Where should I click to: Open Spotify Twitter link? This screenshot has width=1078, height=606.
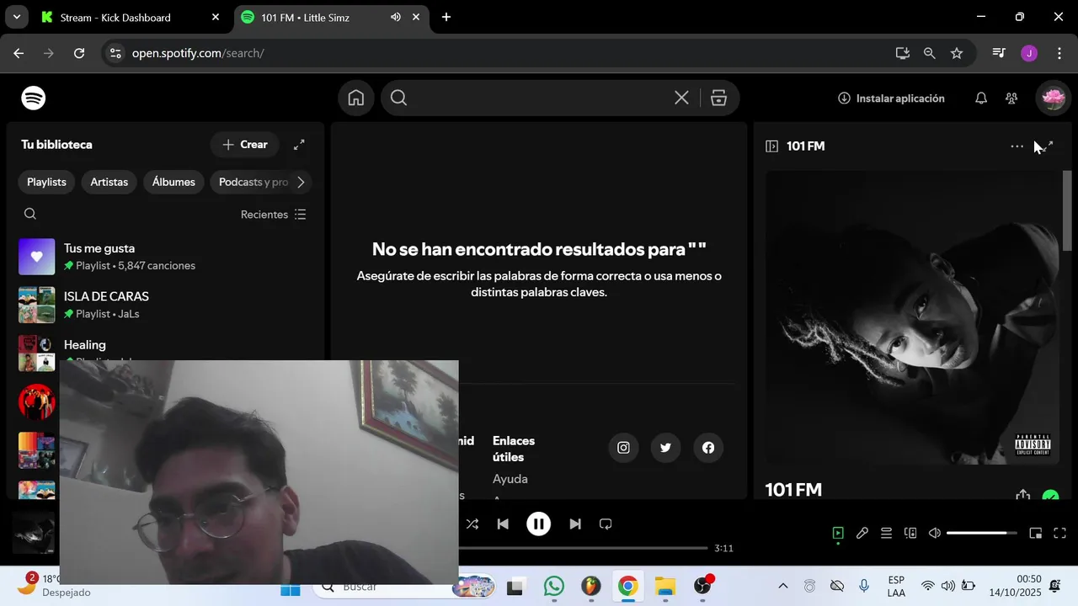click(665, 448)
